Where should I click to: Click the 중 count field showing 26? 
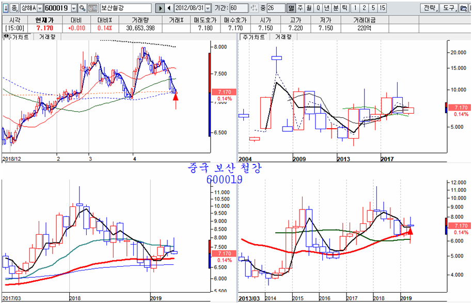click(276, 8)
